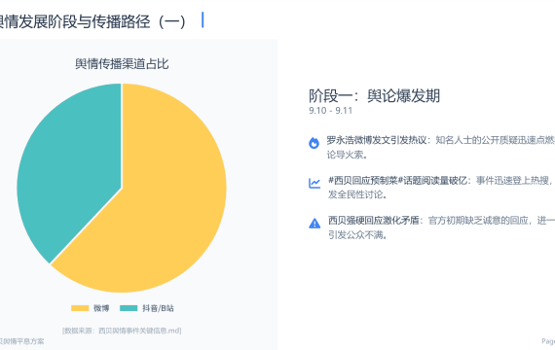This screenshot has height=350, width=555.
Task: Click the blue vertical bar after the title
Action: point(203,19)
